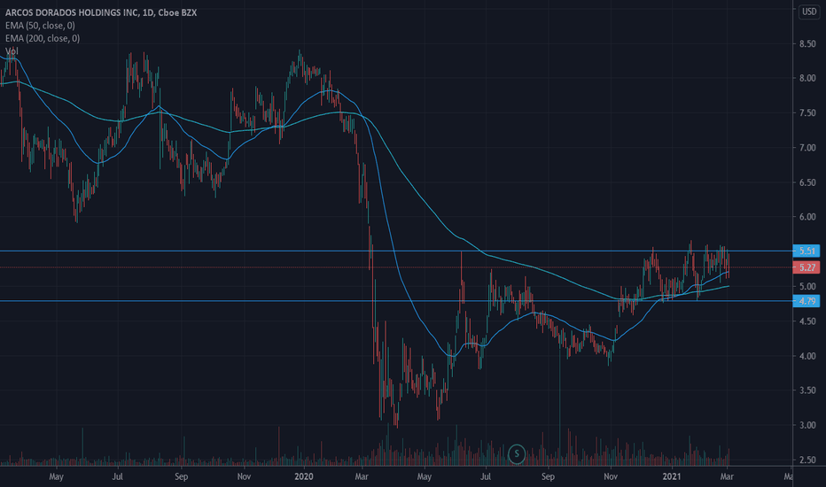Click the 2021 label on time axis
The height and width of the screenshot is (487, 826).
pyautogui.click(x=672, y=476)
